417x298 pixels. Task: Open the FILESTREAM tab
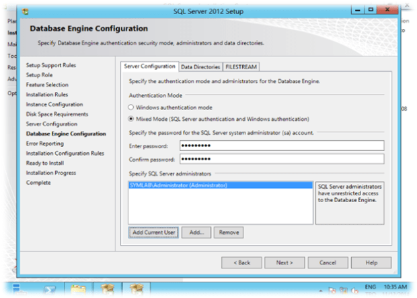pyautogui.click(x=241, y=66)
